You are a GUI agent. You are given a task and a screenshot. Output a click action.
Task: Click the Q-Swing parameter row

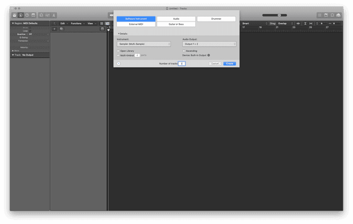30,38
